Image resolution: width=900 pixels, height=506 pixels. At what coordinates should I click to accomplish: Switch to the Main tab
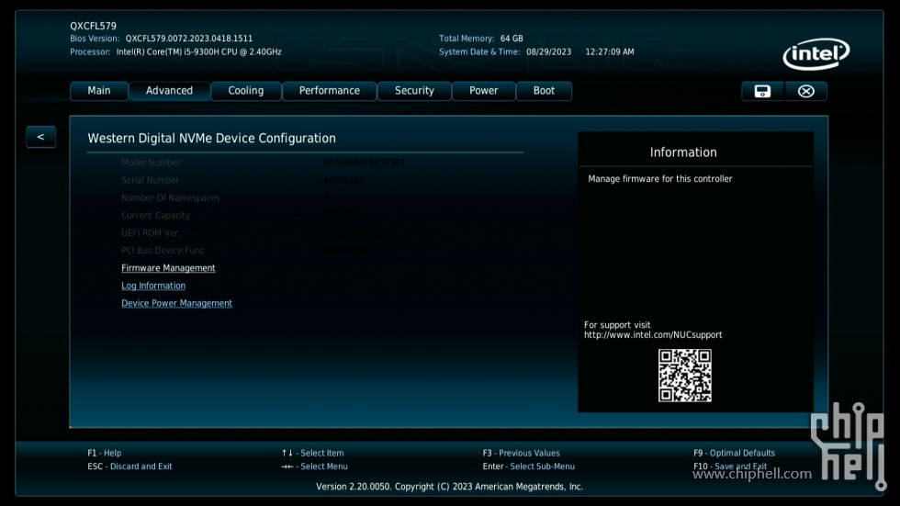coord(99,91)
